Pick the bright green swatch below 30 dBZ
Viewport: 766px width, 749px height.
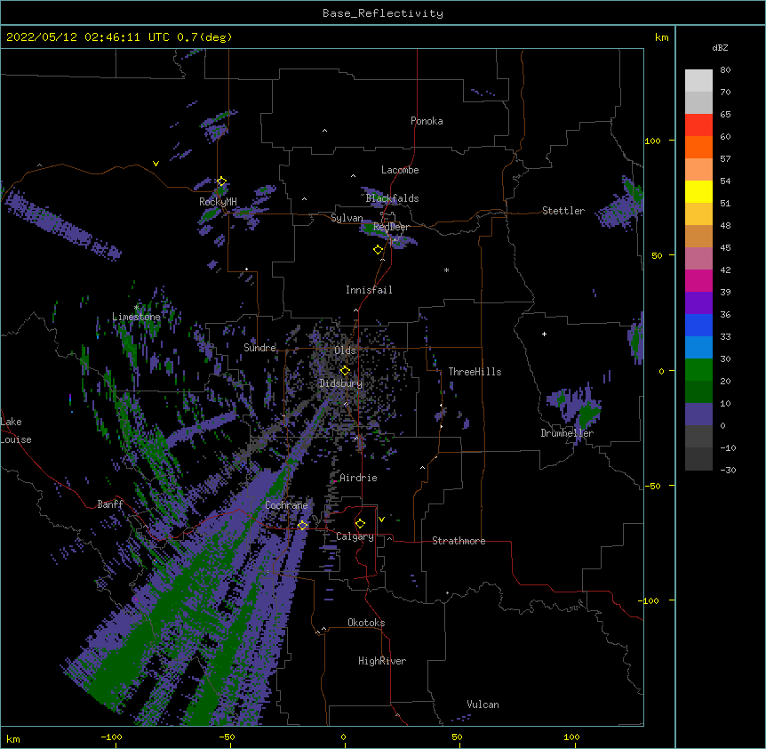[x=698, y=370]
